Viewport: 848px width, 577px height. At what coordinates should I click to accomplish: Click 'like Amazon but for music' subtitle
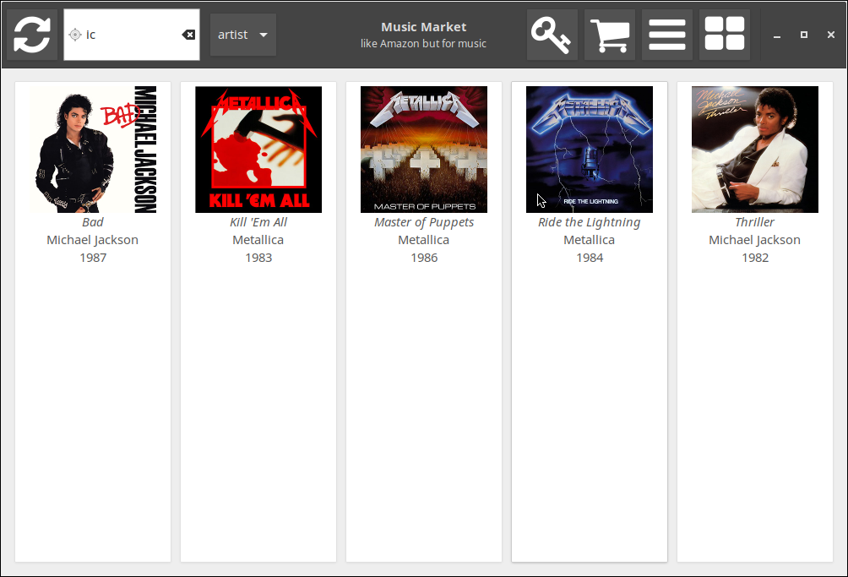[x=423, y=44]
